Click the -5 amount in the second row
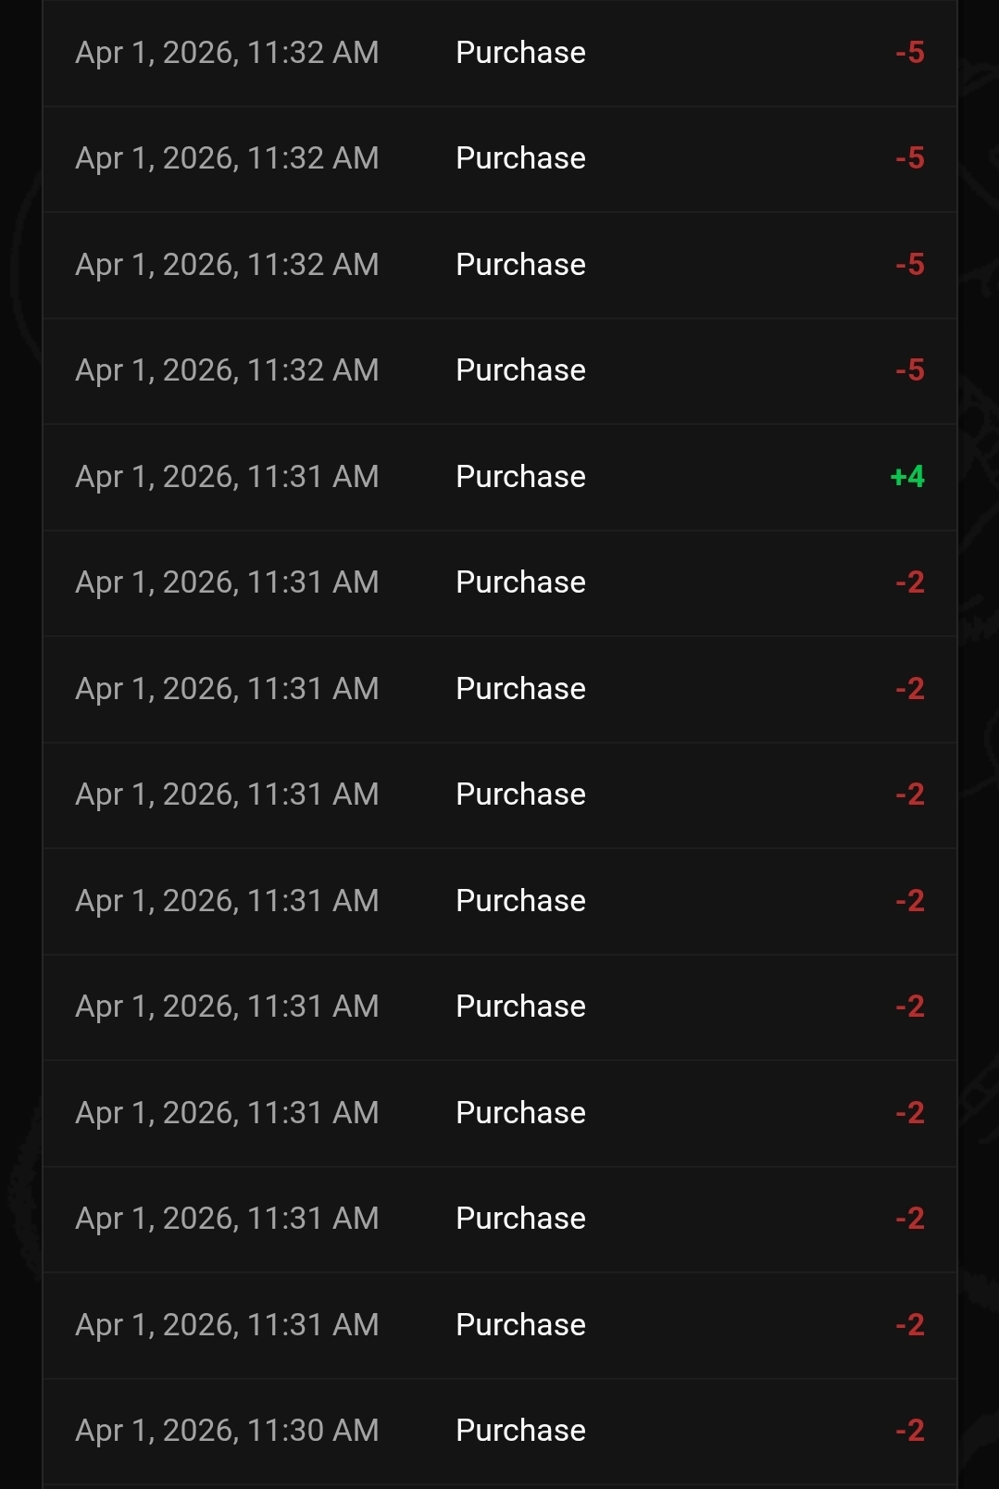Viewport: 999px width, 1489px height. click(910, 158)
